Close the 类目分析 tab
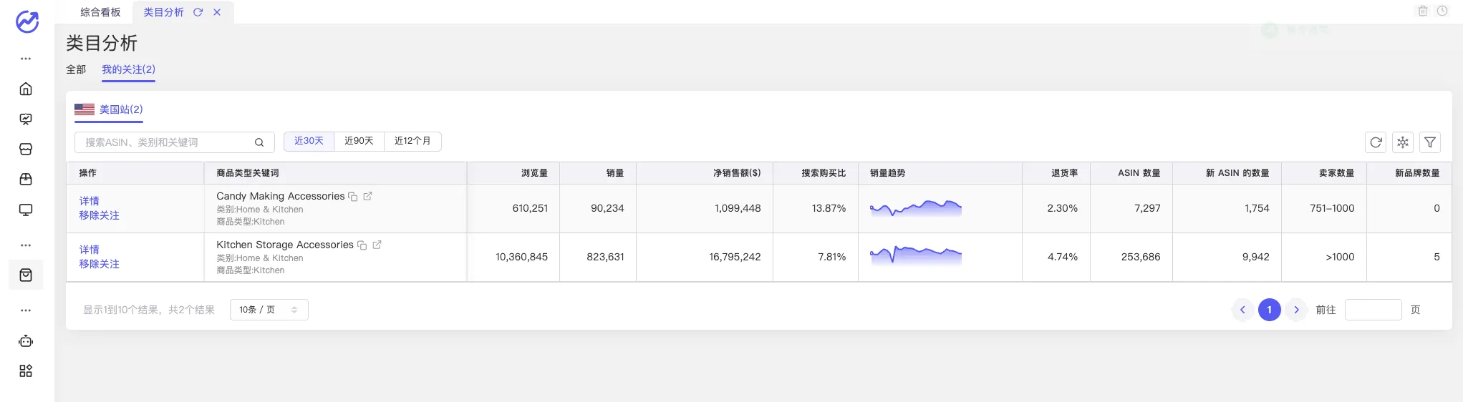This screenshot has height=402, width=1463. [217, 12]
